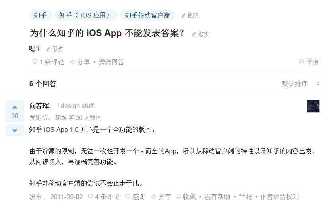Open the 知乎（iOS 应用）topic tag
The height and width of the screenshot is (203, 327).
point(86,15)
